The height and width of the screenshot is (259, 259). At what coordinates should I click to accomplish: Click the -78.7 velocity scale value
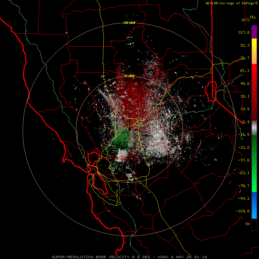pos(244,186)
